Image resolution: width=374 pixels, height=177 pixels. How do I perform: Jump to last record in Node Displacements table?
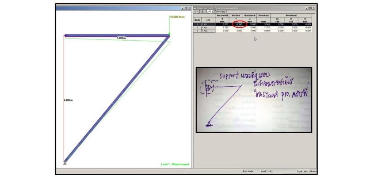204,12
